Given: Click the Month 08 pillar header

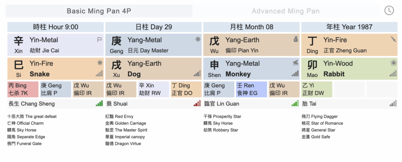Looking at the screenshot, I should click(x=251, y=27).
